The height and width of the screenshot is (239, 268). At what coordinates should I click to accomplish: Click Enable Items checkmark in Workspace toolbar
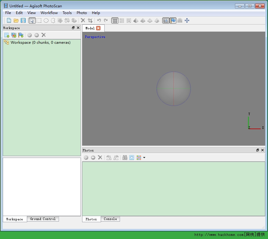30,35
